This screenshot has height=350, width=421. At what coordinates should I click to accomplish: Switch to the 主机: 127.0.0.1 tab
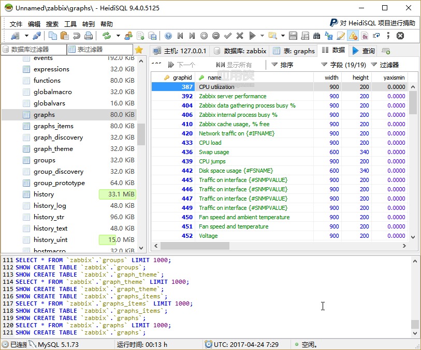(179, 51)
